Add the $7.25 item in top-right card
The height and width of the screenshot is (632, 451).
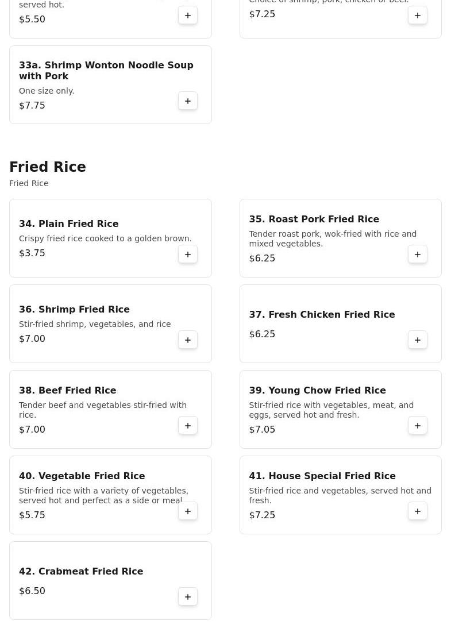418,16
